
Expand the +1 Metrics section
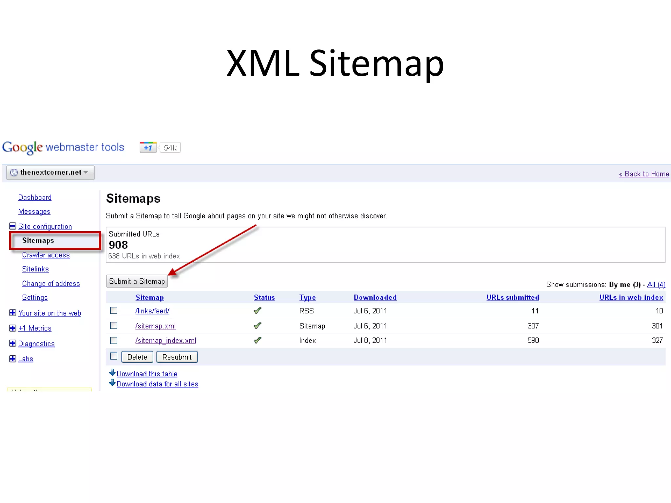12,328
